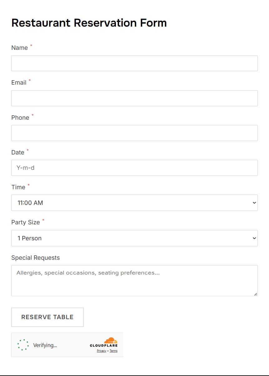
Task: Click inside the Phone input field
Action: (134, 133)
